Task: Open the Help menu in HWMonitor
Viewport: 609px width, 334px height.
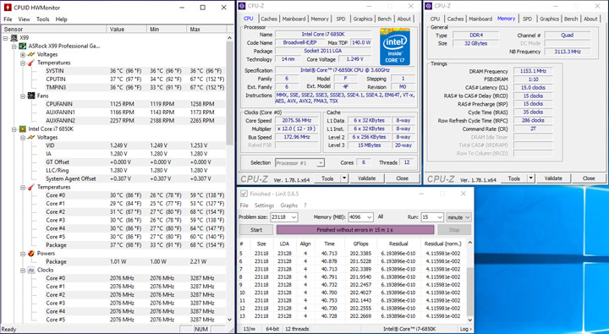Action: coord(62,19)
